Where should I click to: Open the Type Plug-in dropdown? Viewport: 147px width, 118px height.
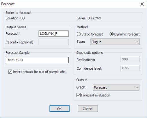coord(115,42)
